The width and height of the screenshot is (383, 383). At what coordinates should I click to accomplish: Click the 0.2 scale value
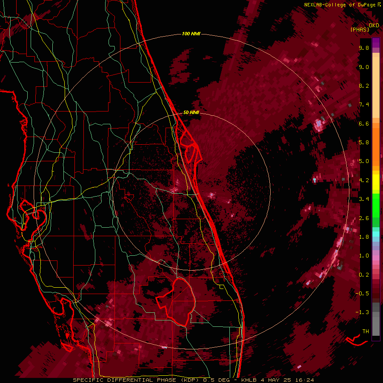[364, 275]
